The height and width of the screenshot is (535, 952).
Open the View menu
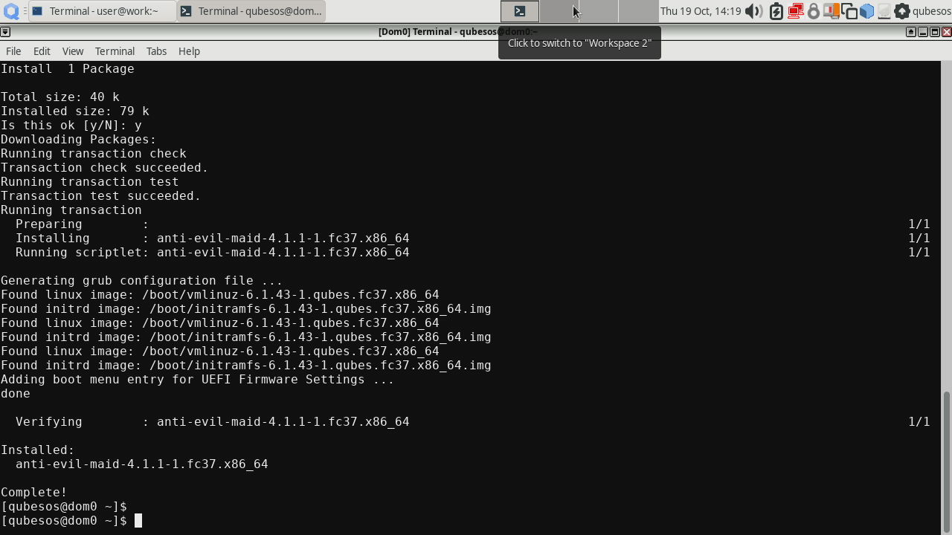(x=73, y=51)
